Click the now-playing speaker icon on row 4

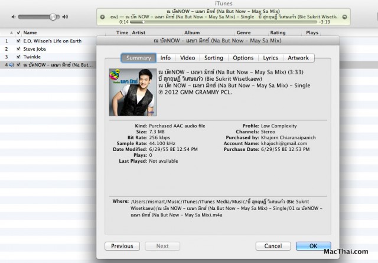pyautogui.click(x=12, y=65)
